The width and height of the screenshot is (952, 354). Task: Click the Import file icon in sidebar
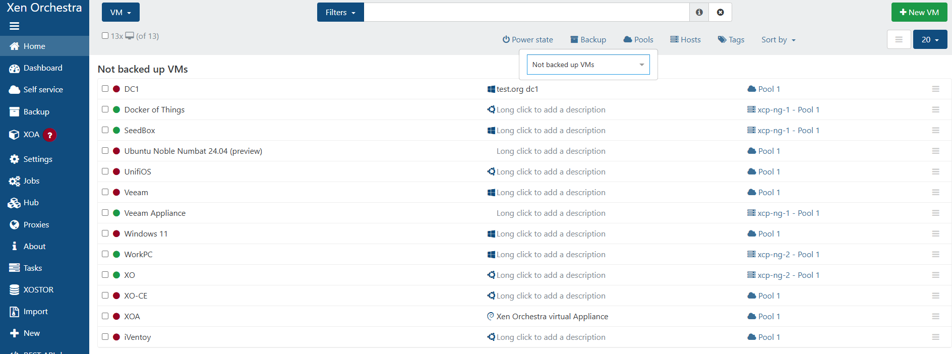[15, 312]
